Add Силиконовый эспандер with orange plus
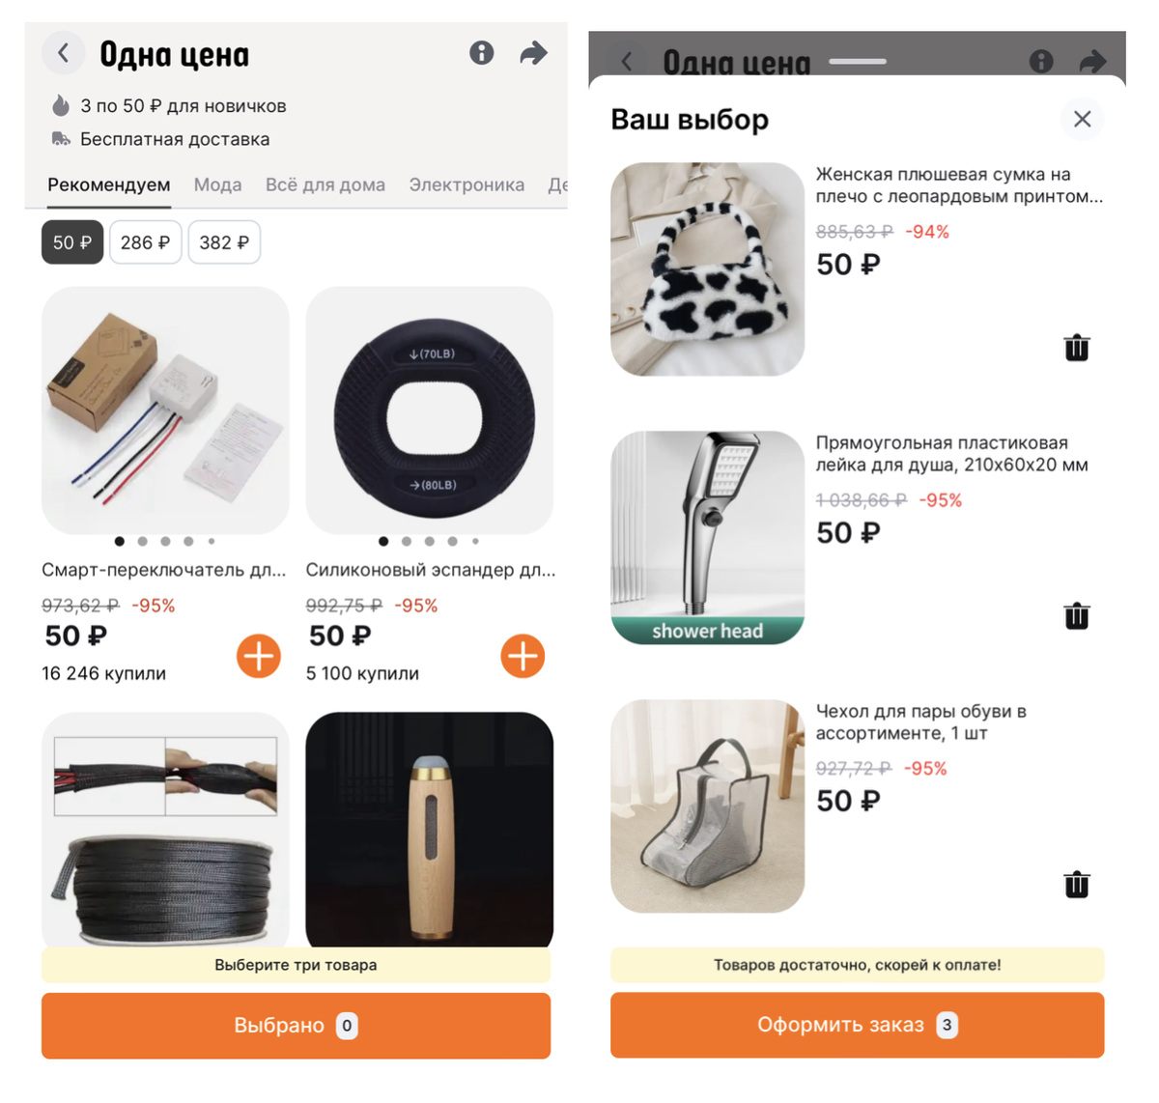 (523, 657)
